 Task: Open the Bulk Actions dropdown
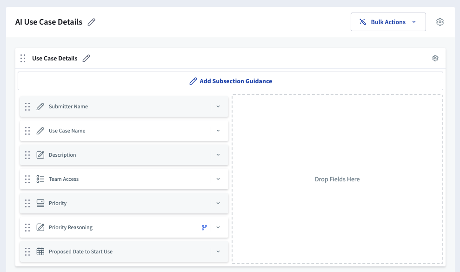coord(388,22)
